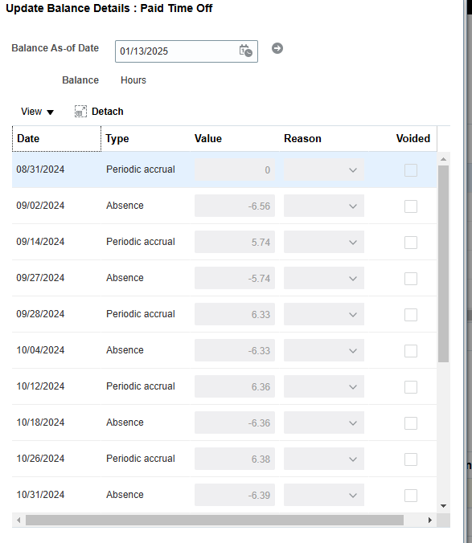Toggle Voided checkbox for 09/27/2024 row
This screenshot has width=472, height=543.
pyautogui.click(x=411, y=279)
